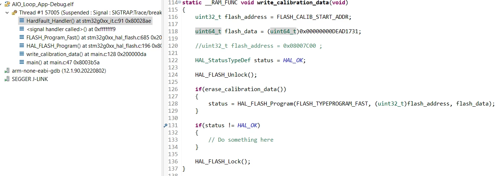Screen dimensions: 497x176
Task: Click 0x00000000DEAD1731 constant in code
Action: [329, 31]
